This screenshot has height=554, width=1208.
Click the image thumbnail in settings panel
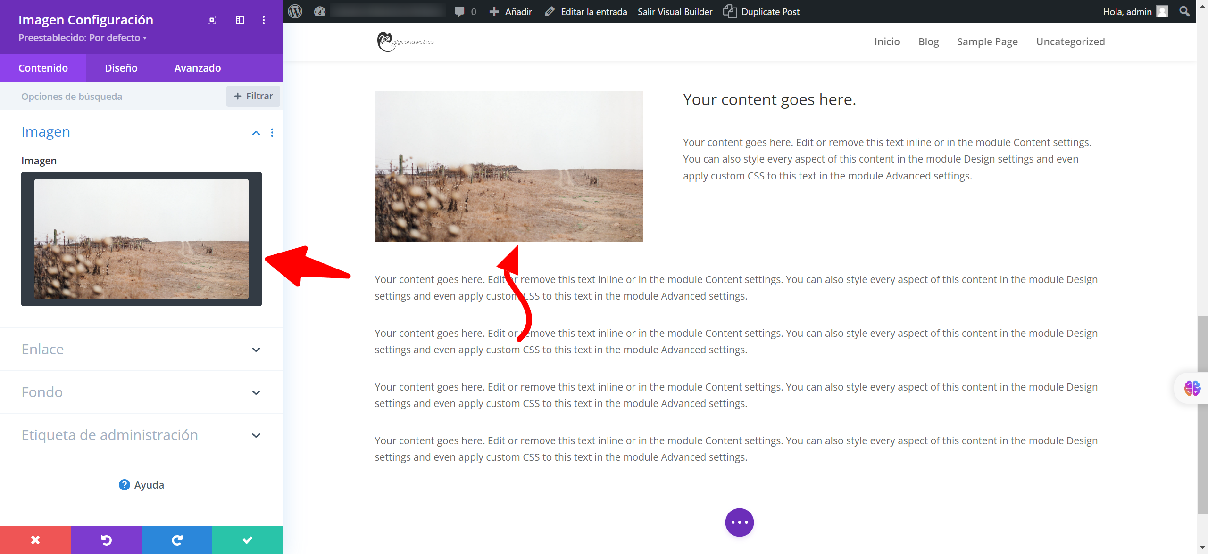pos(142,239)
